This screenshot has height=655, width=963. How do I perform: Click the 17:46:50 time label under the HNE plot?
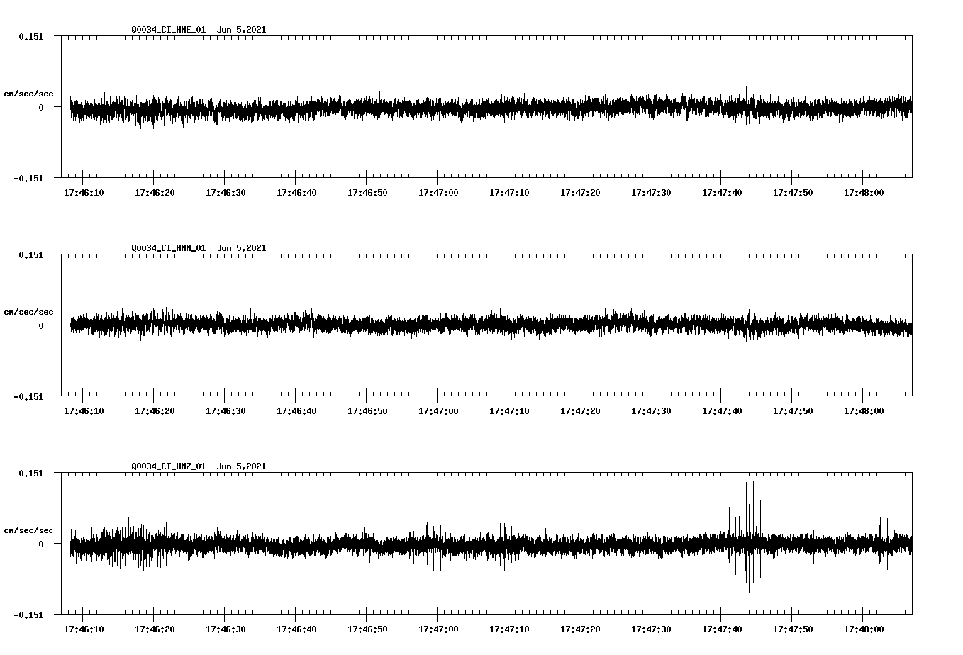point(367,192)
